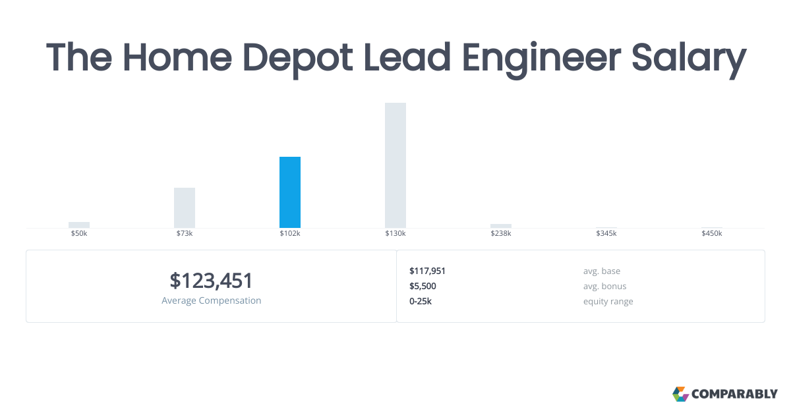Click the 0-25k equity value
Viewport: 791px width, 415px height.
pos(421,301)
